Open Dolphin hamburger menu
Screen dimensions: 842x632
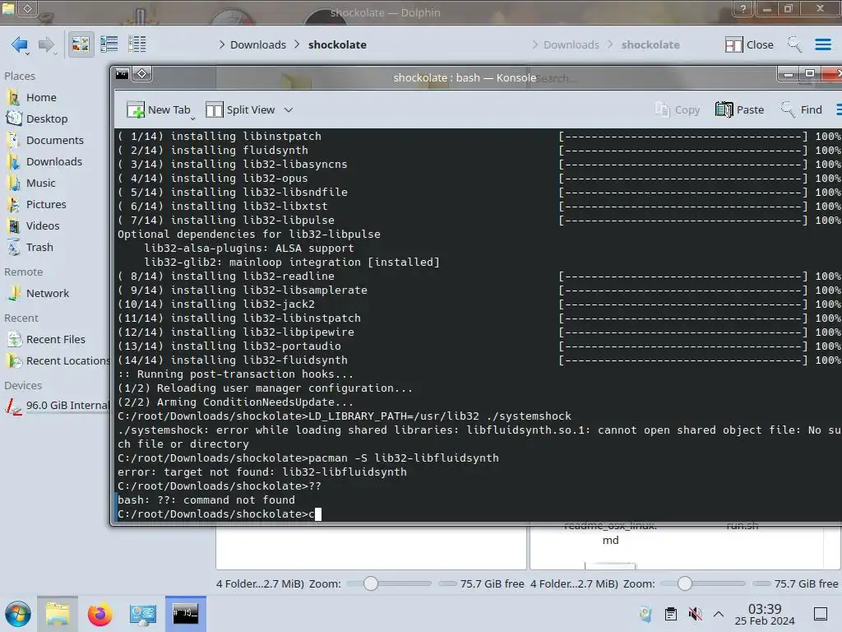[x=822, y=44]
